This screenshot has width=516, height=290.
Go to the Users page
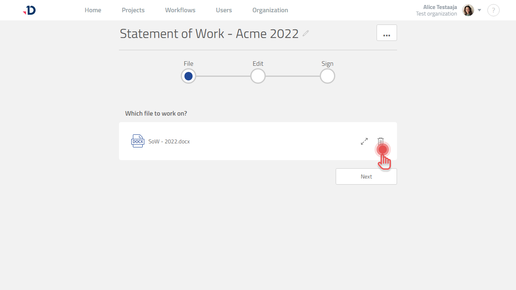pyautogui.click(x=224, y=10)
